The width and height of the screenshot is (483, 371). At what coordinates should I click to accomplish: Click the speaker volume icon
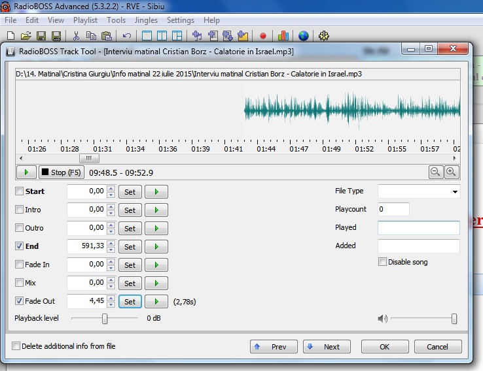click(x=382, y=319)
